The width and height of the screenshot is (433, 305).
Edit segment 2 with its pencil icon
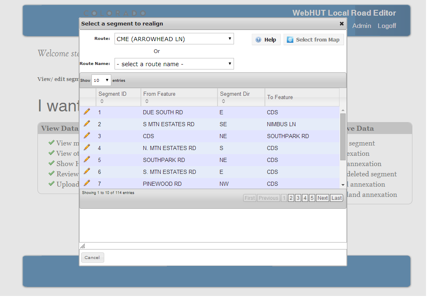tap(87, 123)
